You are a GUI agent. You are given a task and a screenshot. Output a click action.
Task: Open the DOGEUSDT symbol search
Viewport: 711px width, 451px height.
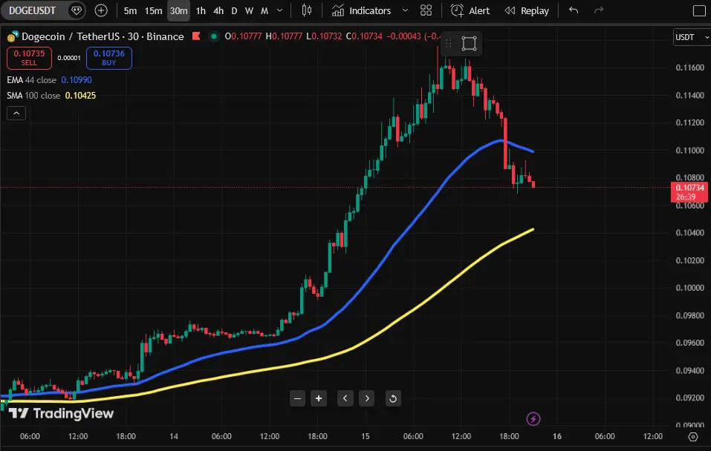tap(33, 10)
